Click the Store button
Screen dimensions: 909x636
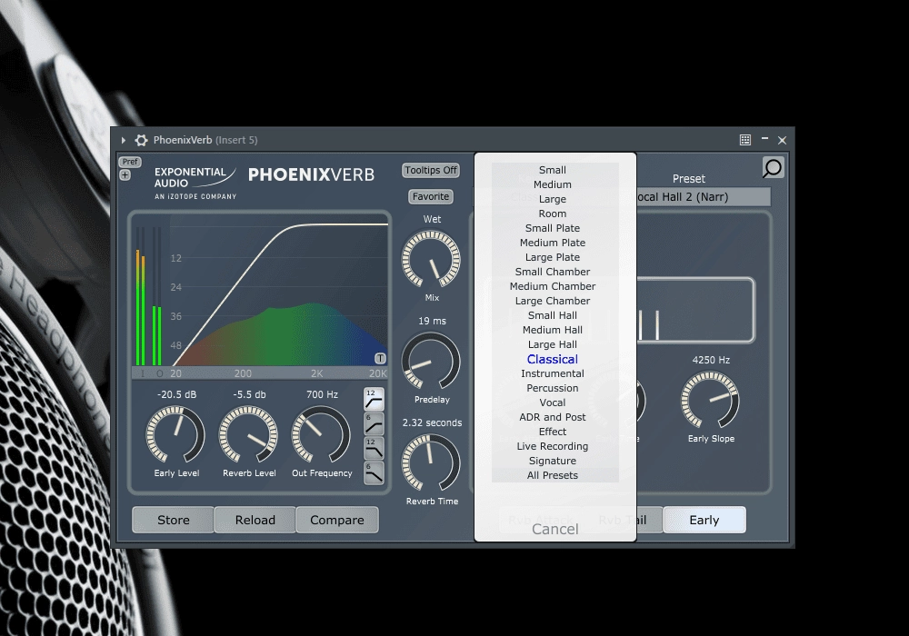coord(174,520)
